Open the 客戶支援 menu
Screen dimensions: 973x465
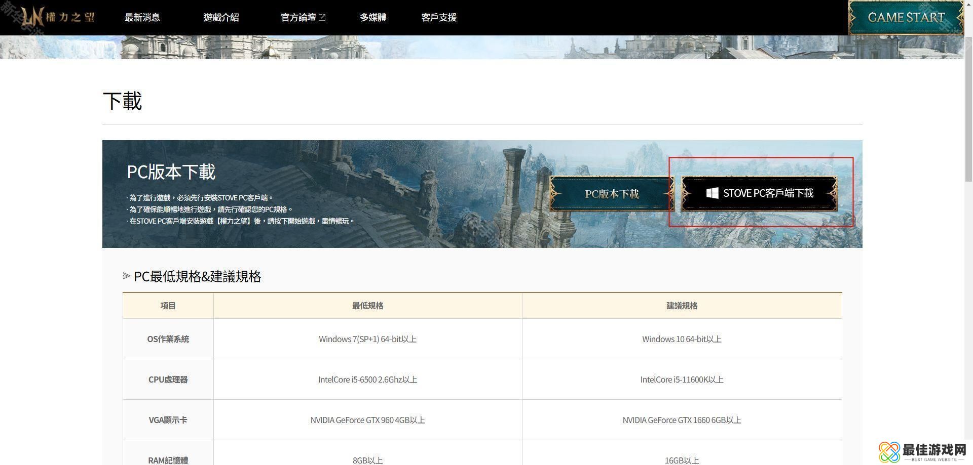439,18
